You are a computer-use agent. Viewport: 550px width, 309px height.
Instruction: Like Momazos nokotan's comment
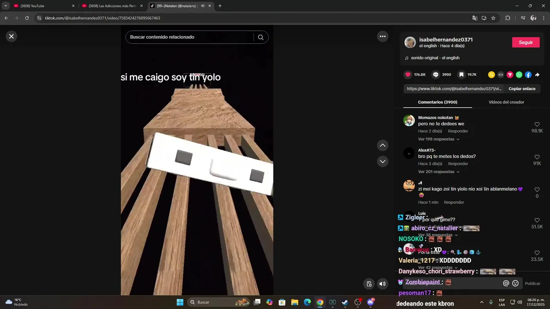pos(537,124)
